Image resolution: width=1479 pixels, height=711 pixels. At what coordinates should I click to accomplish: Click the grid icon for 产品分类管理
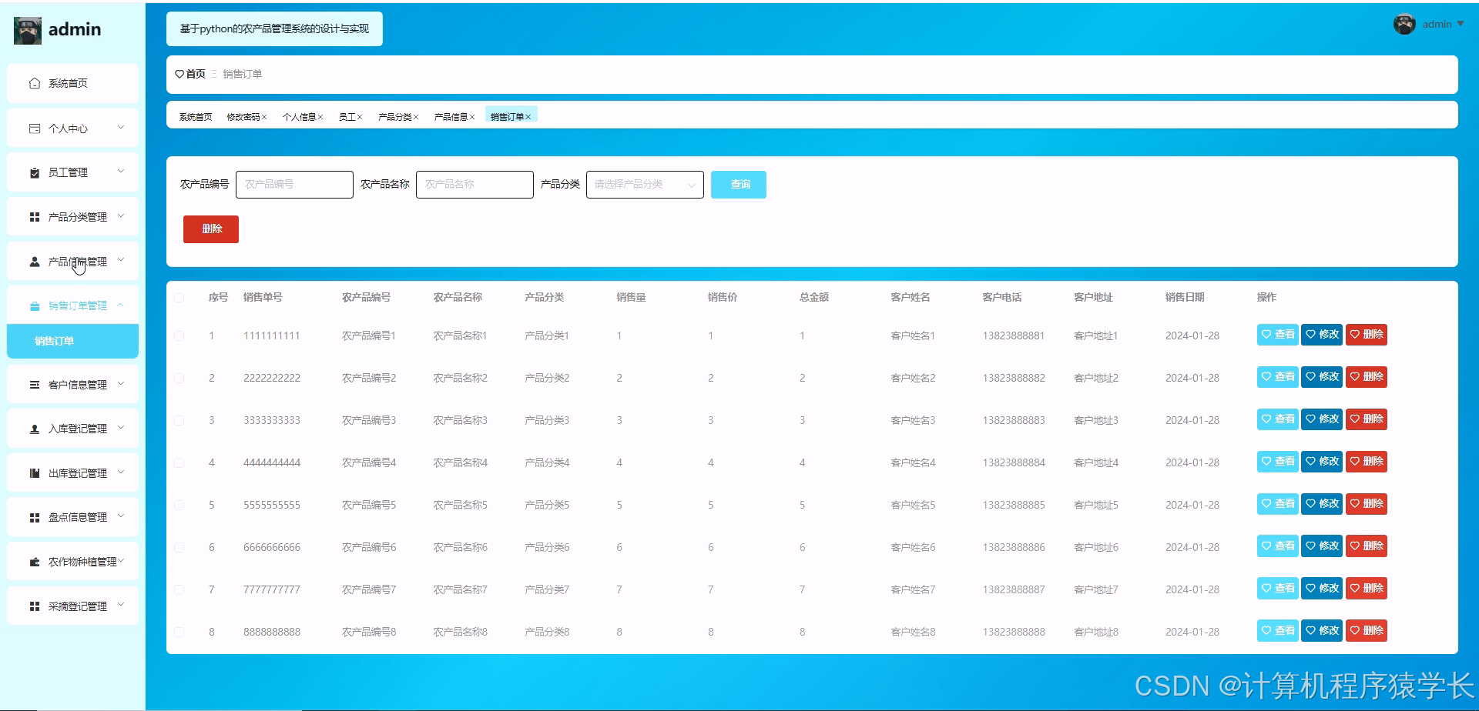(35, 217)
